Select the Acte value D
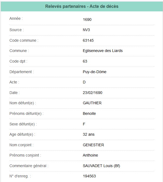Screen dimensions: 163x182 pos(84,82)
